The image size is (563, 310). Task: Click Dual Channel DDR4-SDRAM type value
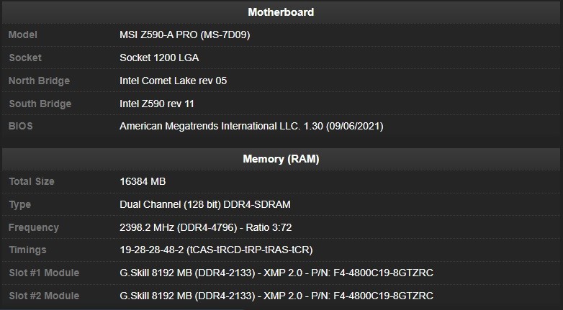(205, 204)
